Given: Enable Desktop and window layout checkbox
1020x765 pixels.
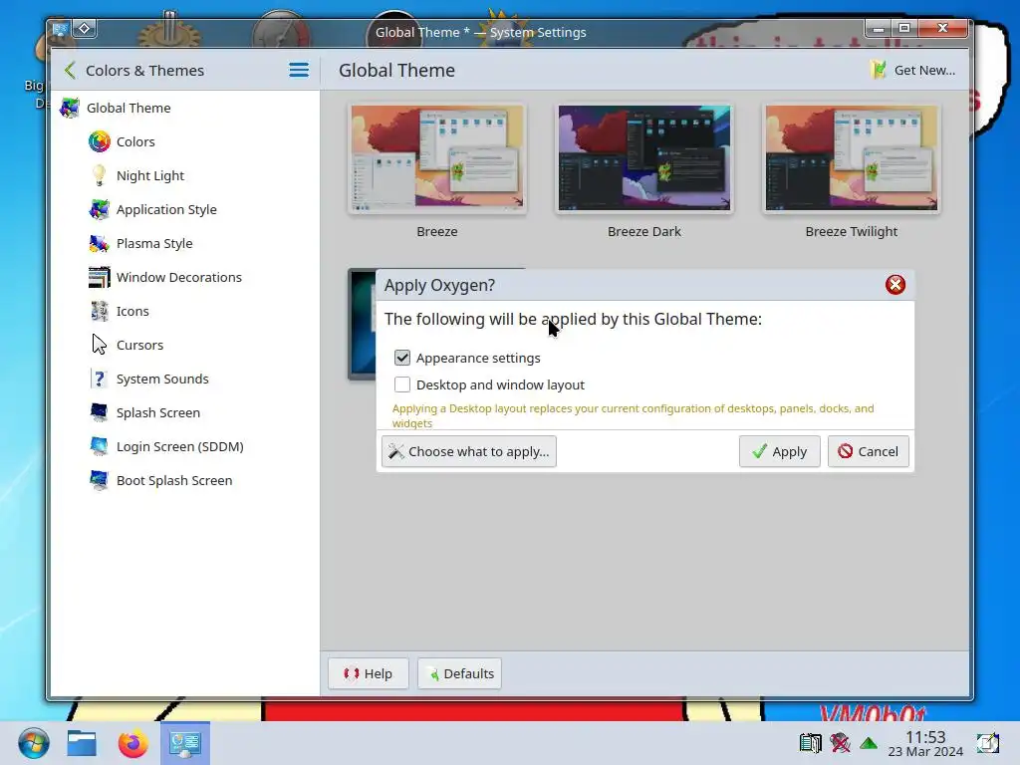Looking at the screenshot, I should 402,384.
